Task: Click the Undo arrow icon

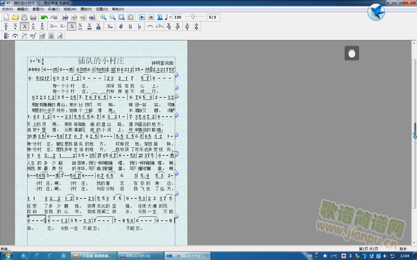Action: click(x=44, y=17)
